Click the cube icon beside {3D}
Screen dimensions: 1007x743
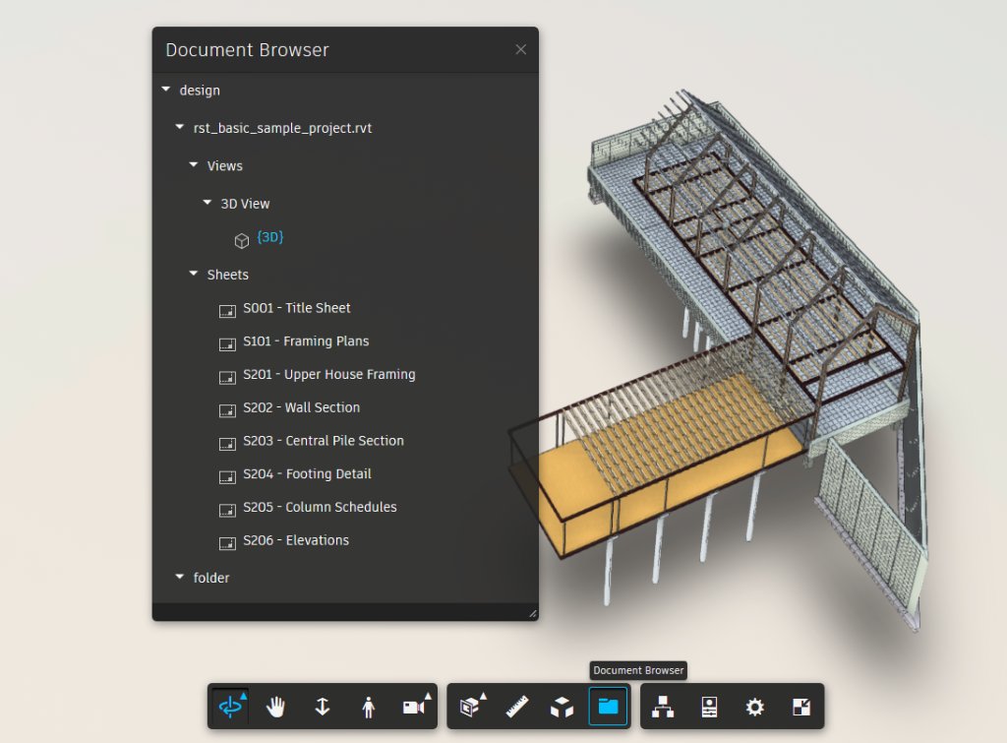tap(242, 240)
